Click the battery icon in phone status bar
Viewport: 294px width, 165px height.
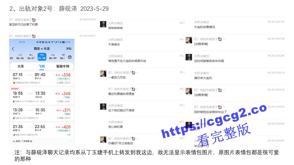pyautogui.click(x=64, y=42)
